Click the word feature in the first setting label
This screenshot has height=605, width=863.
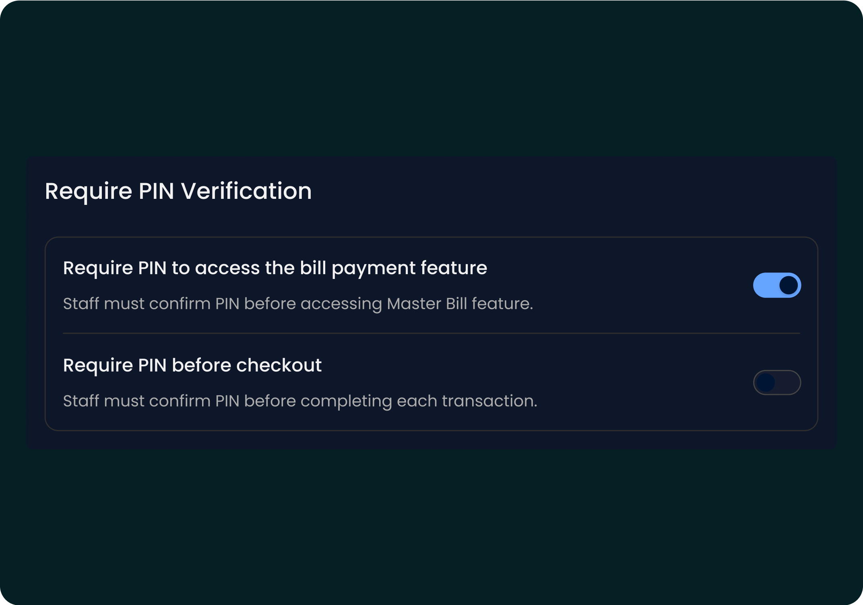[454, 268]
